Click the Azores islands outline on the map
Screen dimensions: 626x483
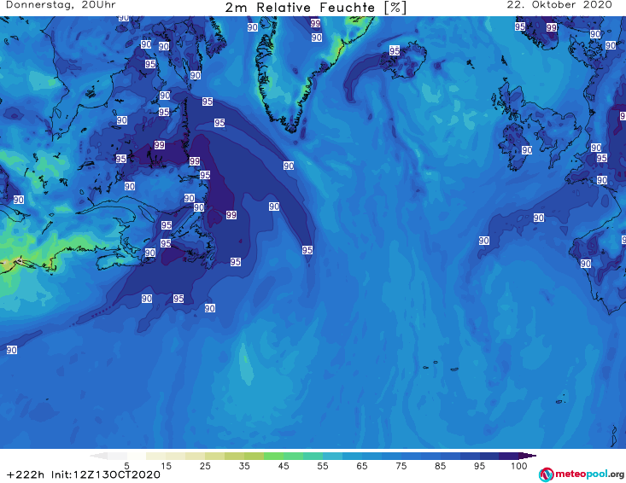[439, 366]
